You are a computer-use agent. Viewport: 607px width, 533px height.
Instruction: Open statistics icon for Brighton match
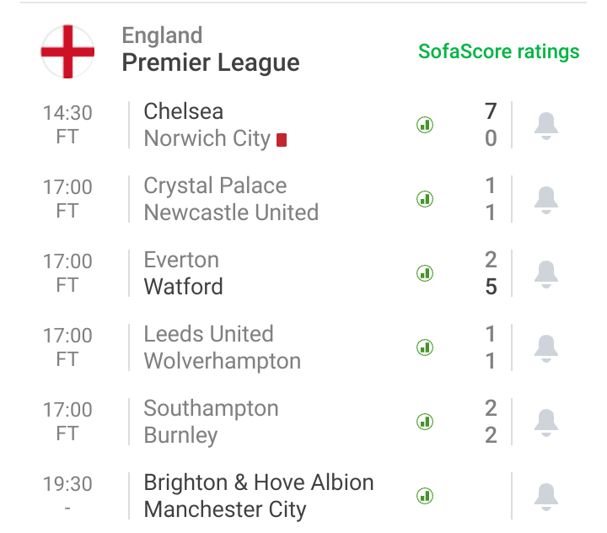[425, 496]
